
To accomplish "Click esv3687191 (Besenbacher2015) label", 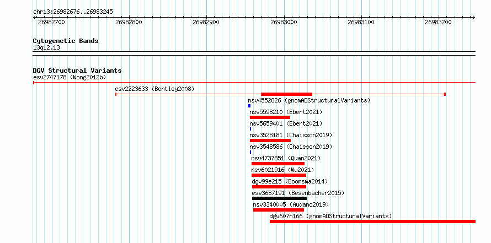I will (x=298, y=193).
